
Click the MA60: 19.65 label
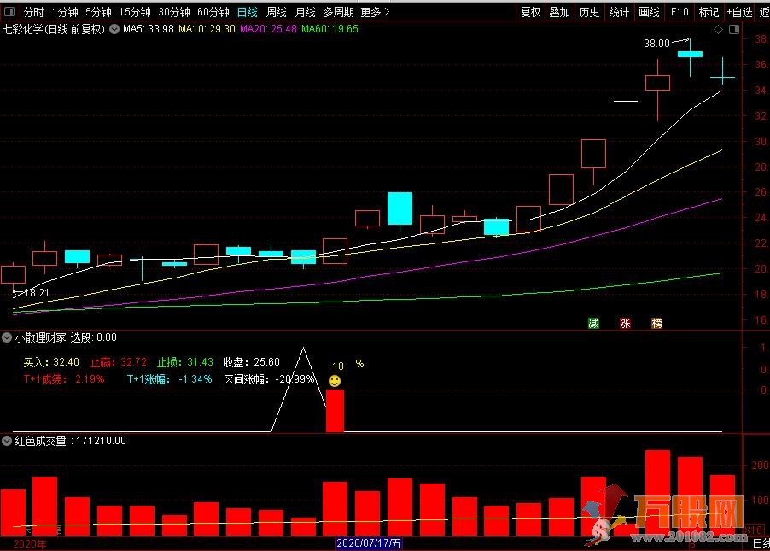pos(330,29)
